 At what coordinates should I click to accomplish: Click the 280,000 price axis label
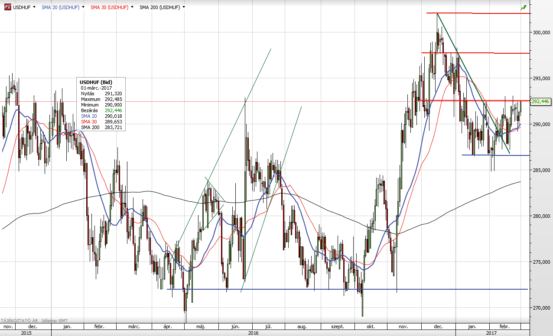(541, 216)
